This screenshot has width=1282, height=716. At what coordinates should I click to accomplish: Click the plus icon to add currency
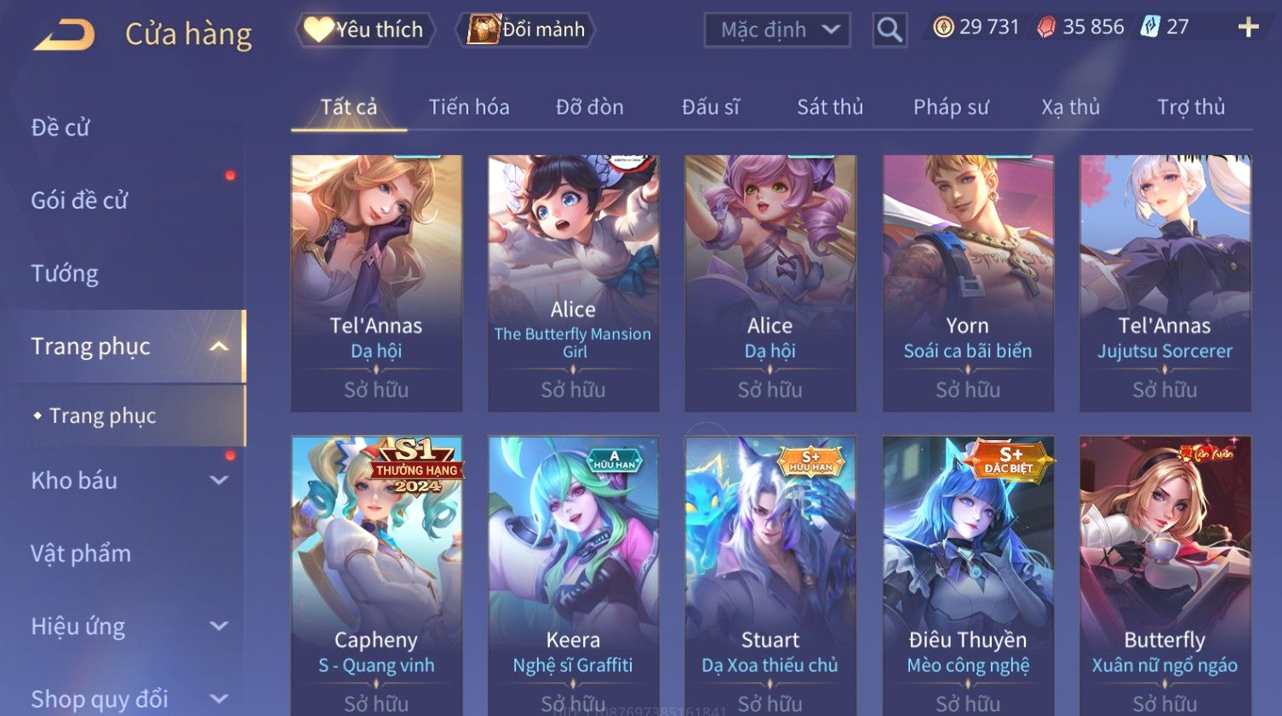tap(1248, 28)
